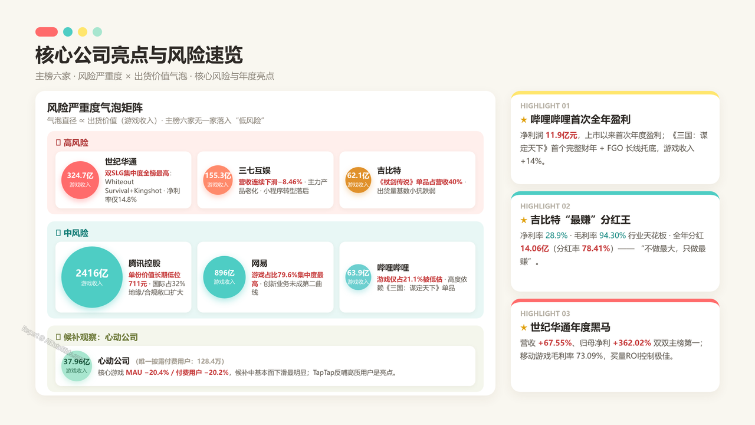The width and height of the screenshot is (755, 425).
Task: Click the 324.7亿 red bubble for 世纪华通
Action: (80, 180)
